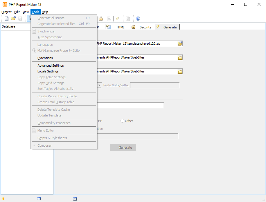Click the Open Project folder icon
The width and height of the screenshot is (266, 202).
click(13, 19)
